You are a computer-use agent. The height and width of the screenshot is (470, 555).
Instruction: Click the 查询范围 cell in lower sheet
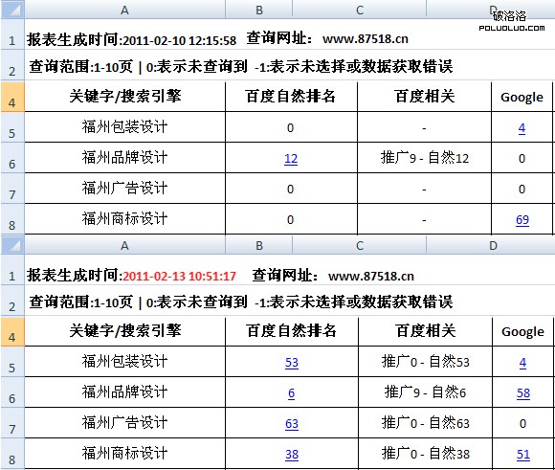click(241, 302)
